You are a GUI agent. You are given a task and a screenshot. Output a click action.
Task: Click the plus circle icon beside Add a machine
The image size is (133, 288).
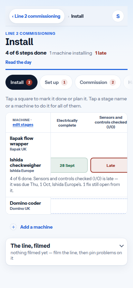click(13, 227)
